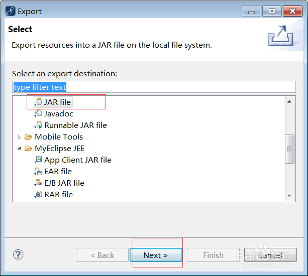Click the Javadoc icon

coord(38,114)
